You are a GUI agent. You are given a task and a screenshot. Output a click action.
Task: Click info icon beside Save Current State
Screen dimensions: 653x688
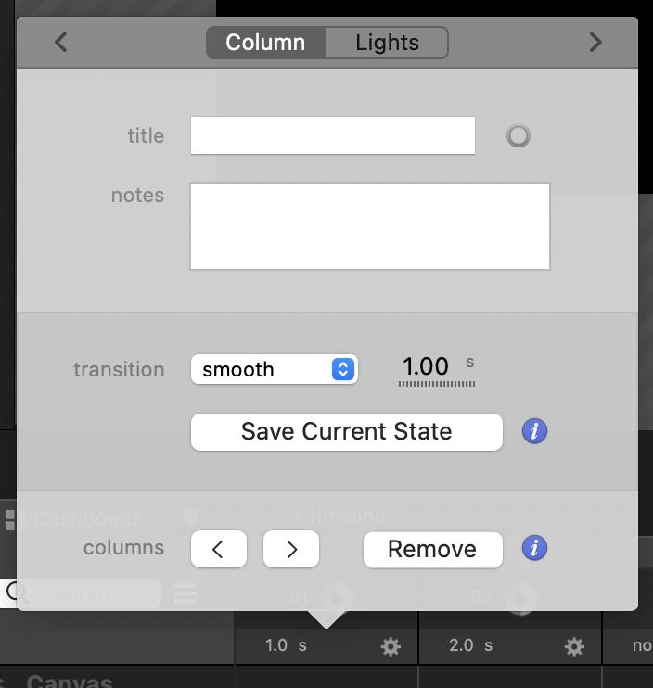coord(534,431)
